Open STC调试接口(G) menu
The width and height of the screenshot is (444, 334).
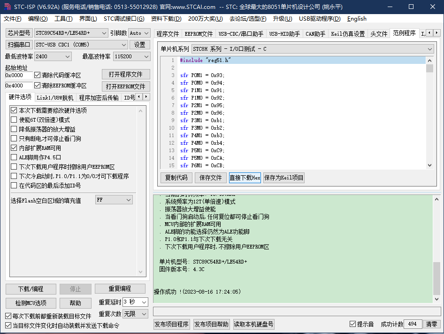[124, 19]
